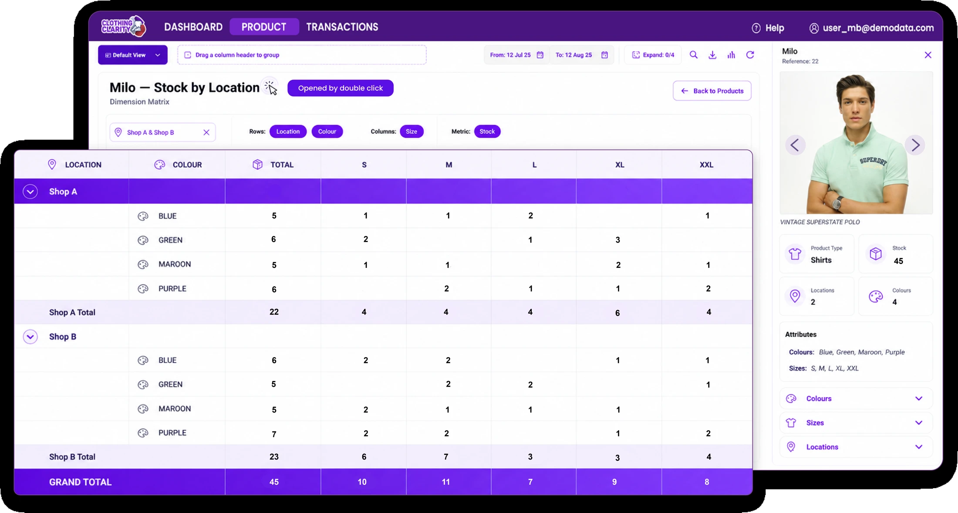Screen dimensions: 958x513
Task: Click the Help question mark icon
Action: [756, 28]
